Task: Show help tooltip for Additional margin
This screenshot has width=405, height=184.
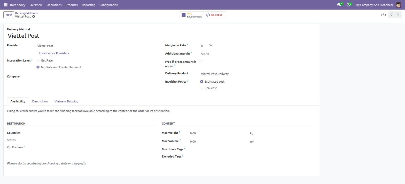Action: [191, 53]
